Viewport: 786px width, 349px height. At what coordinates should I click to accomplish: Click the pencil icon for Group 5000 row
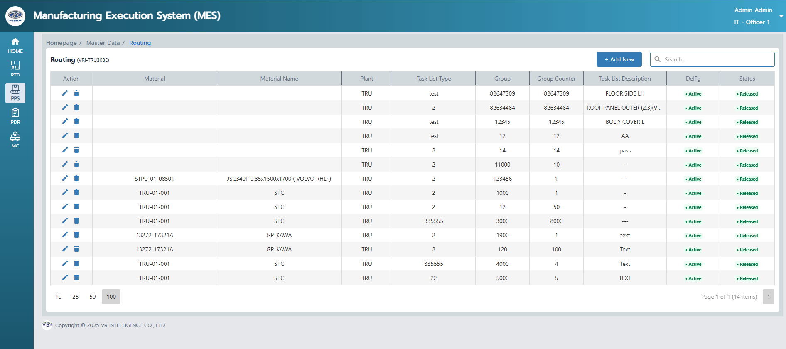(x=65, y=278)
